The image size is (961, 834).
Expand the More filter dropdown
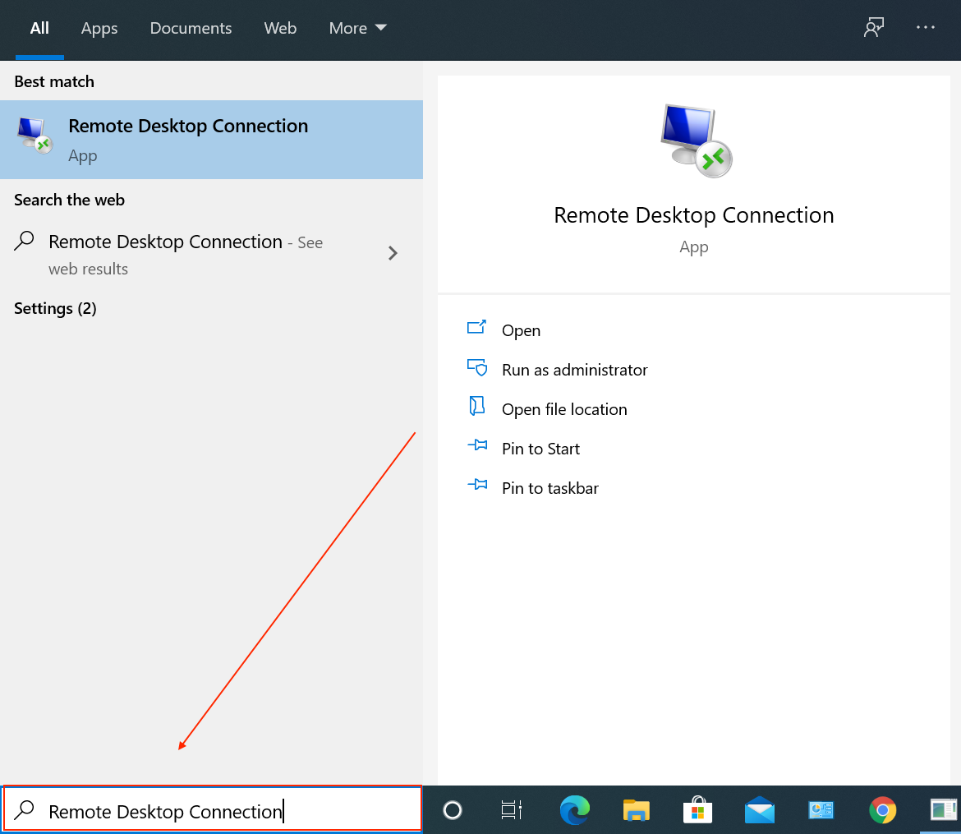tap(357, 28)
